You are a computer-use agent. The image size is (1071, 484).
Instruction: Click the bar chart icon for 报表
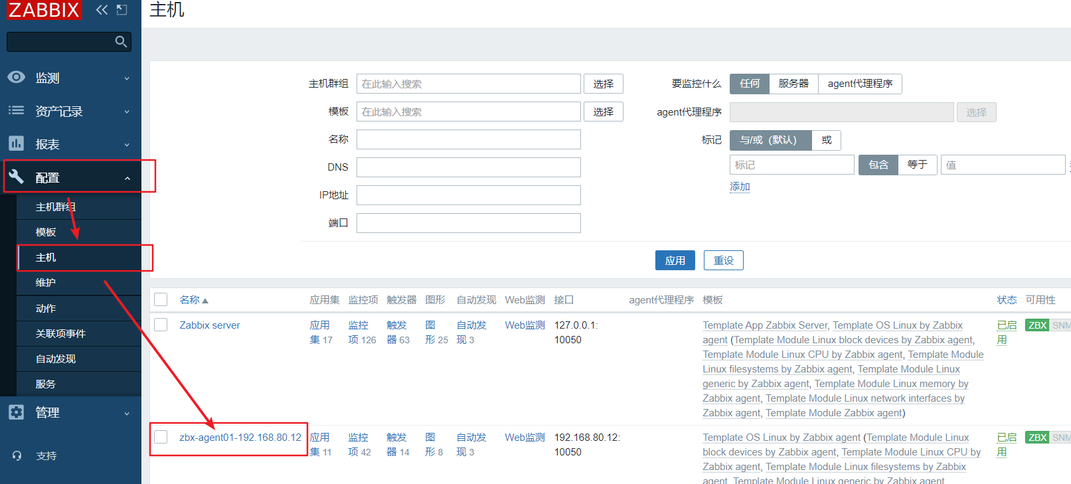point(17,143)
